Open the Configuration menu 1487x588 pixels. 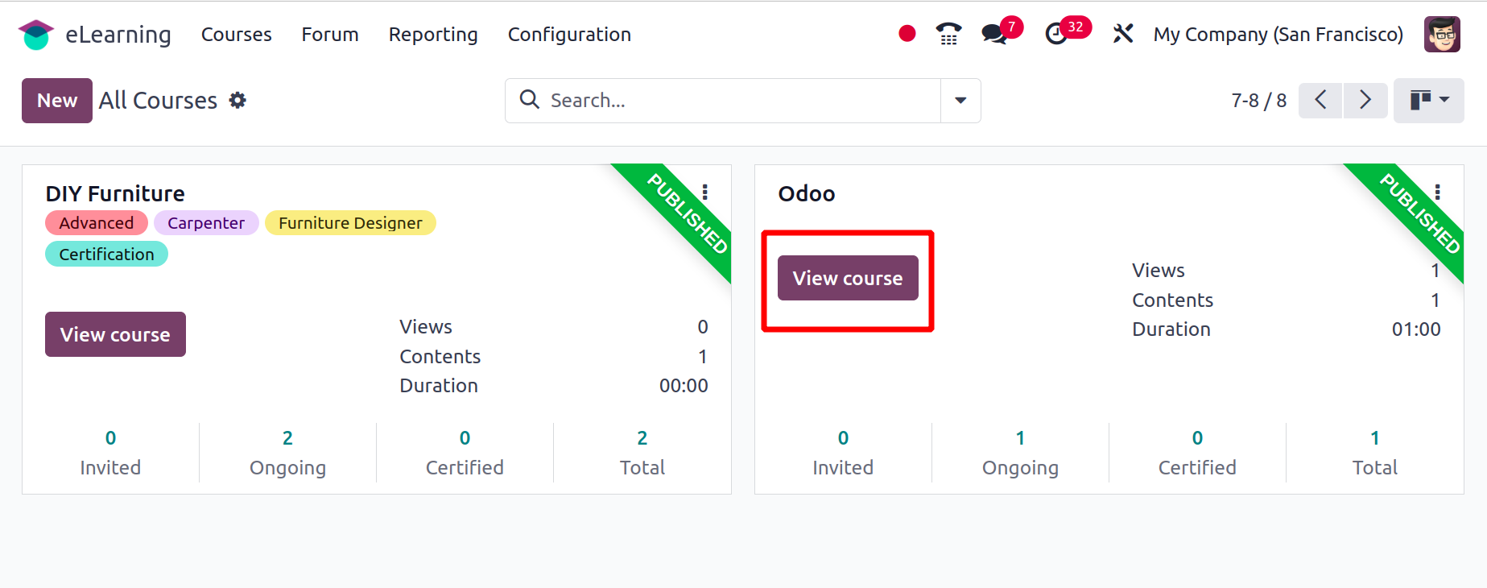569,35
